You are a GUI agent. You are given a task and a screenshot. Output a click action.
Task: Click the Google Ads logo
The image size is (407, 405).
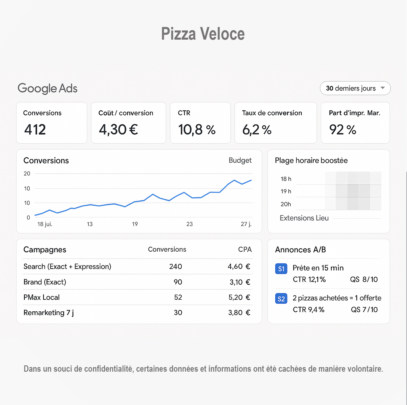pyautogui.click(x=47, y=88)
